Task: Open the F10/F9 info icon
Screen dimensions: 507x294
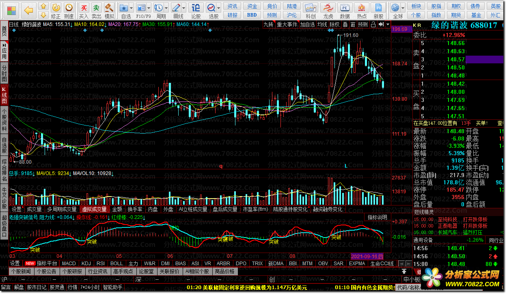Action: pyautogui.click(x=141, y=7)
